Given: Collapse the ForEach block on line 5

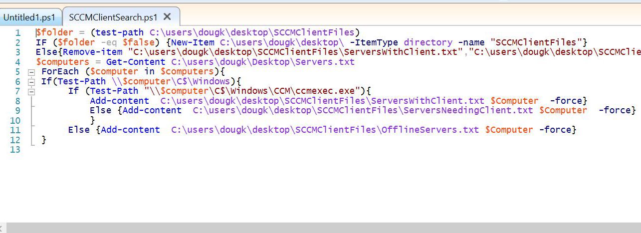Looking at the screenshot, I should [x=31, y=72].
